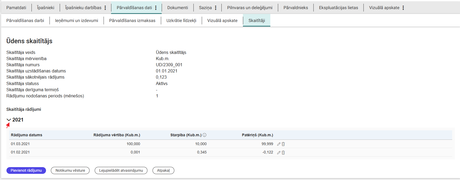Open three-dot menu beside Saziņa tab

coord(215,8)
